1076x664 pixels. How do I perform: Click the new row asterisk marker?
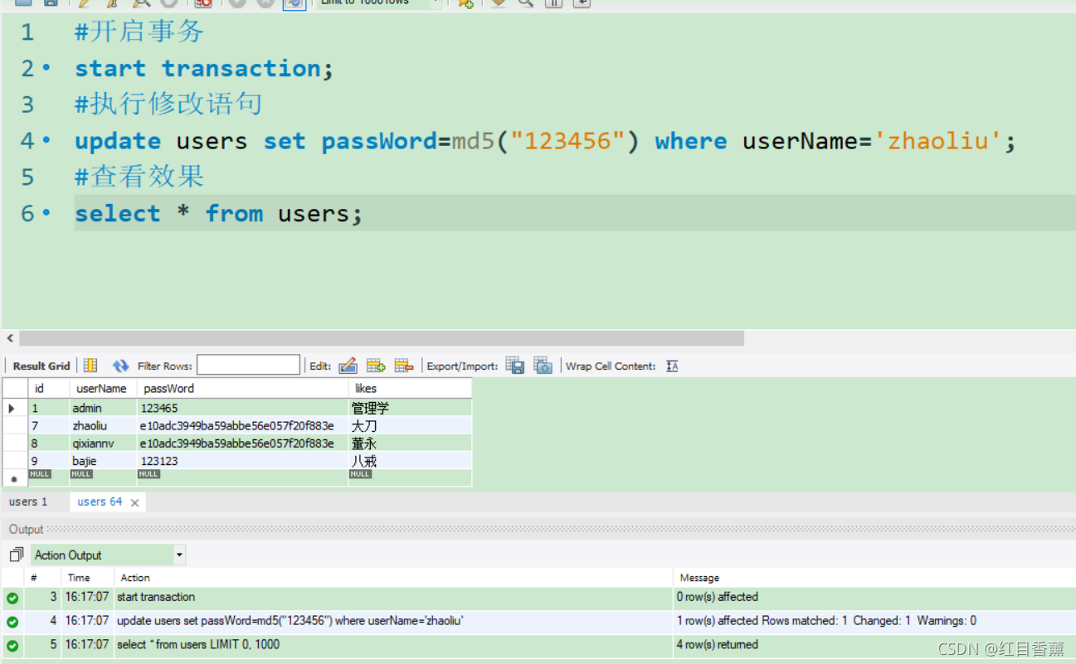[13, 479]
